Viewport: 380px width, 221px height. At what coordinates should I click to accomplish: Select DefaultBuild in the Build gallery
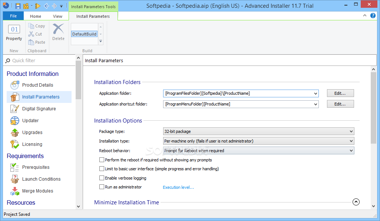pyautogui.click(x=84, y=34)
